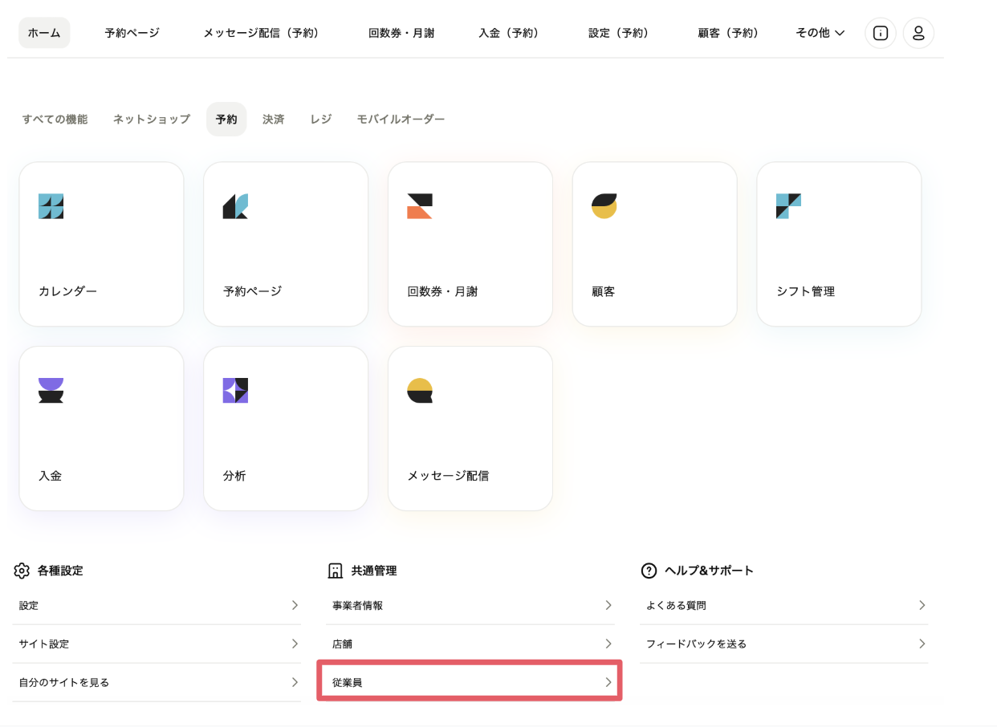Click the 予約ページ card icon
The image size is (997, 727).
235,206
